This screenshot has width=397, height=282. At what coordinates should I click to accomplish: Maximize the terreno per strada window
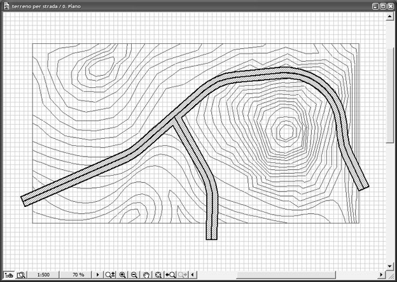click(x=384, y=5)
